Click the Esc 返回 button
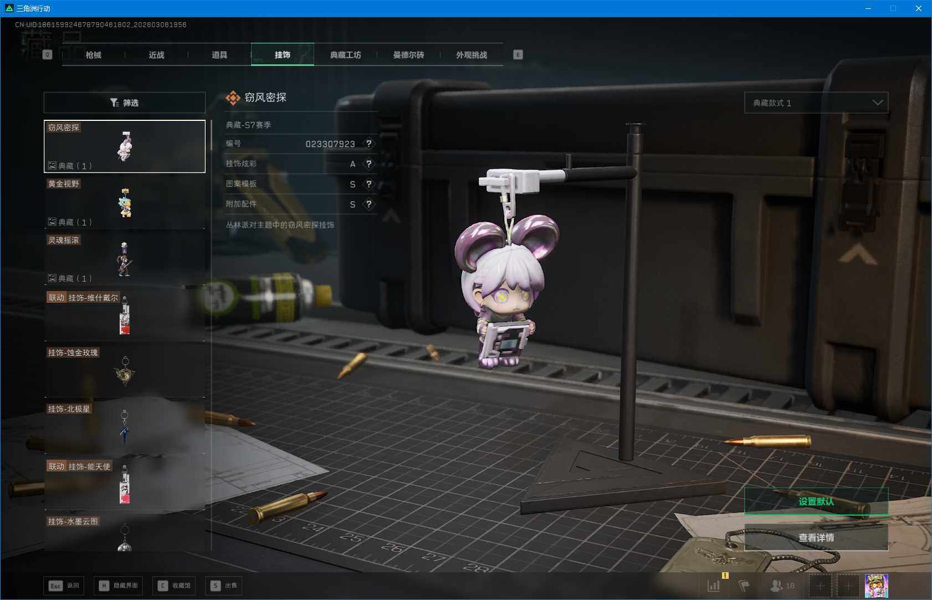This screenshot has width=932, height=600. tap(64, 586)
